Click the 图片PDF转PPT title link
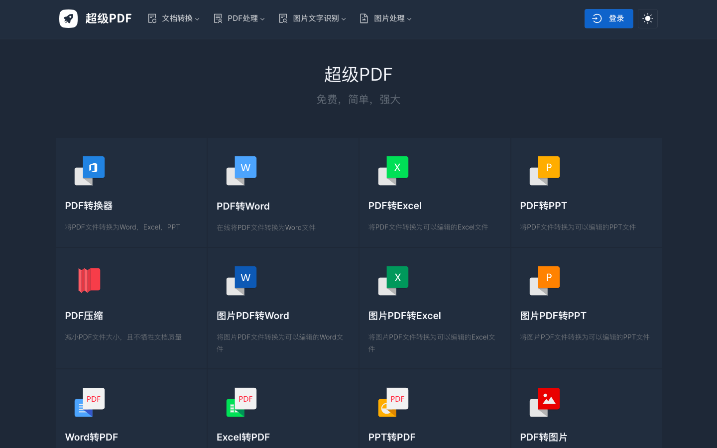717x448 pixels. (x=553, y=316)
